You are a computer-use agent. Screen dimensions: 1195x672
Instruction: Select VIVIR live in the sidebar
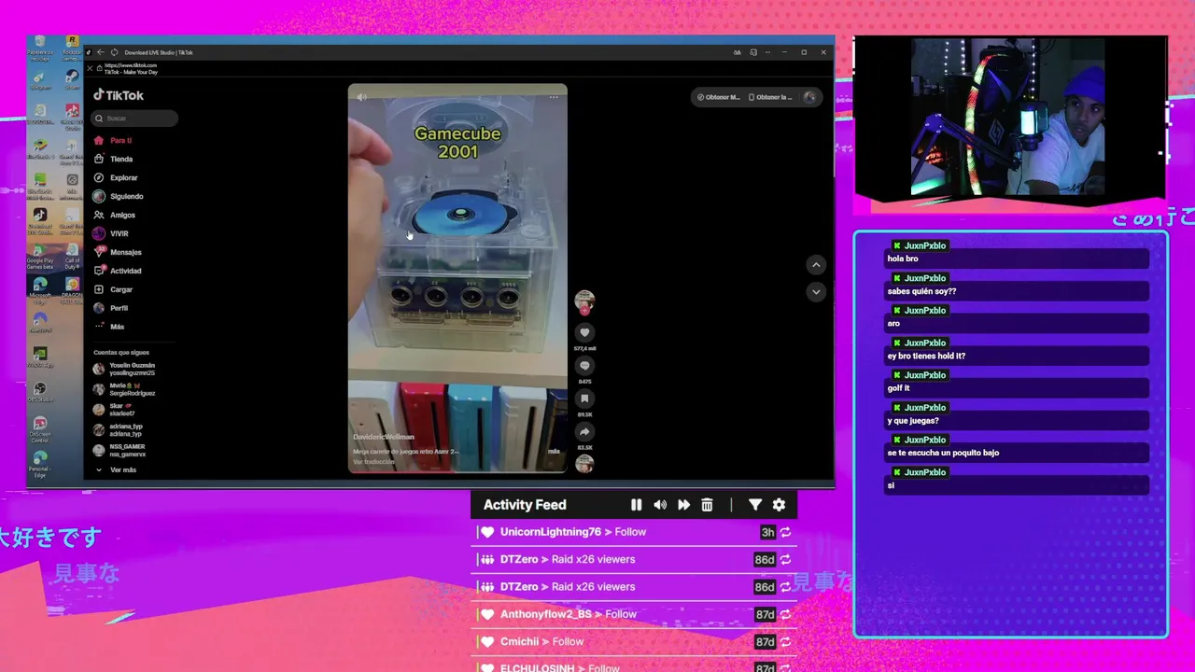(x=112, y=233)
